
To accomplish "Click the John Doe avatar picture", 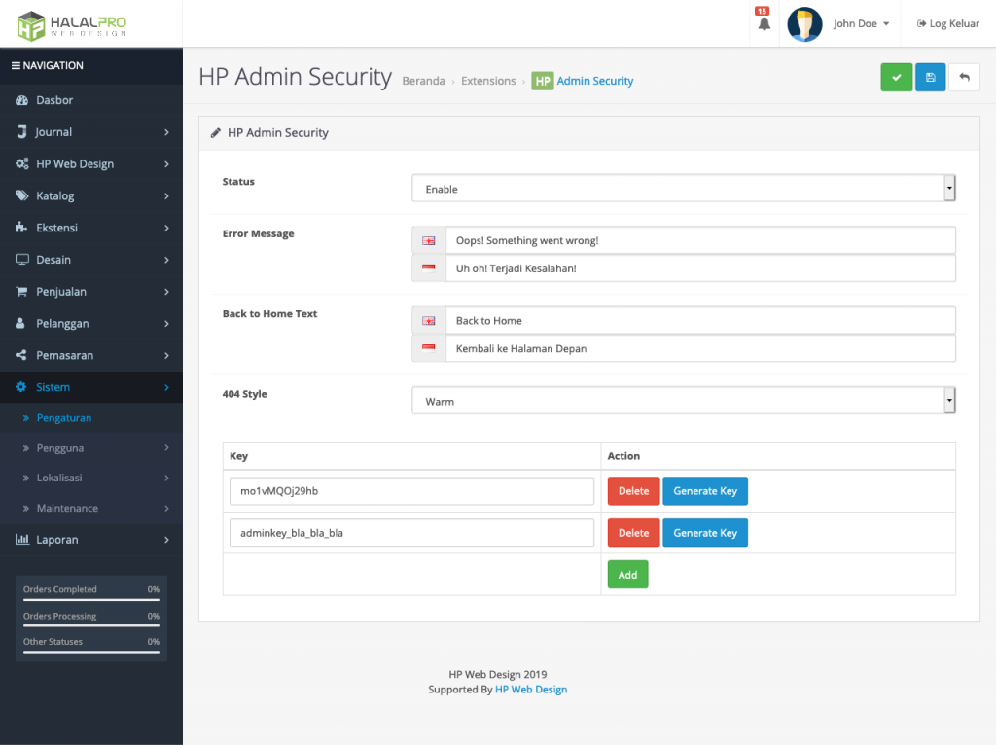I will [x=804, y=24].
